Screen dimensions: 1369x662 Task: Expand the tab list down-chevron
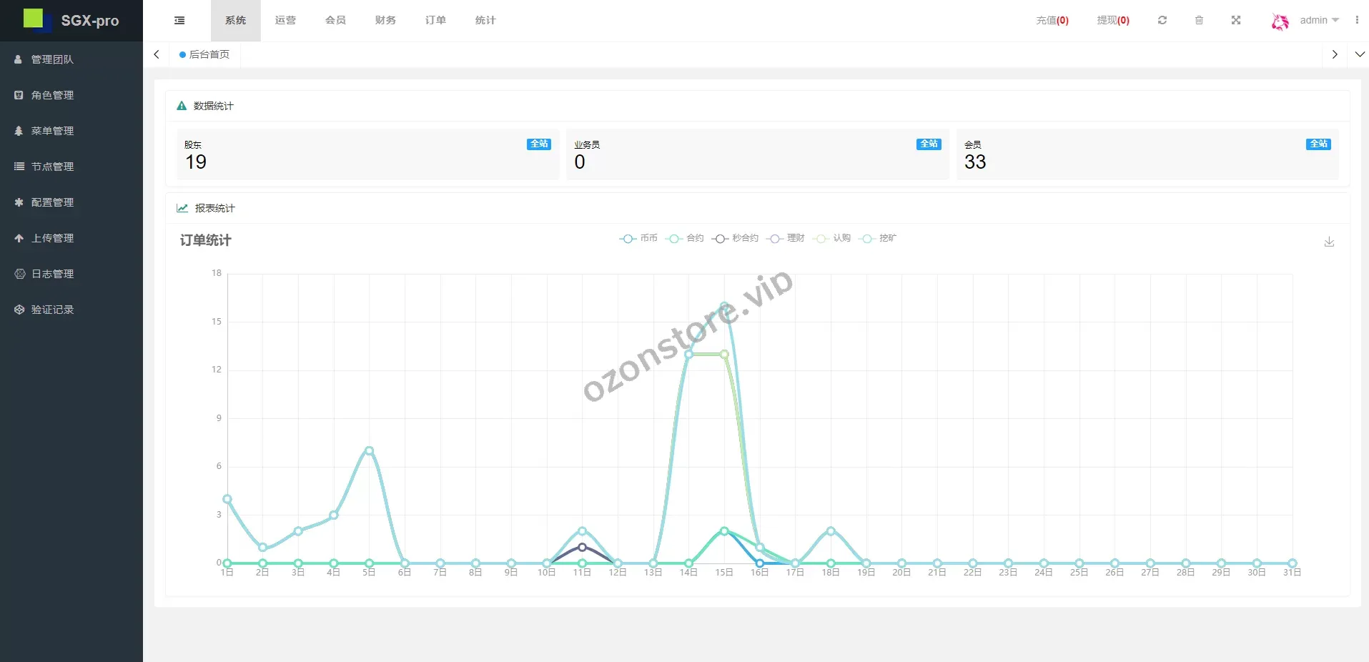pos(1360,54)
